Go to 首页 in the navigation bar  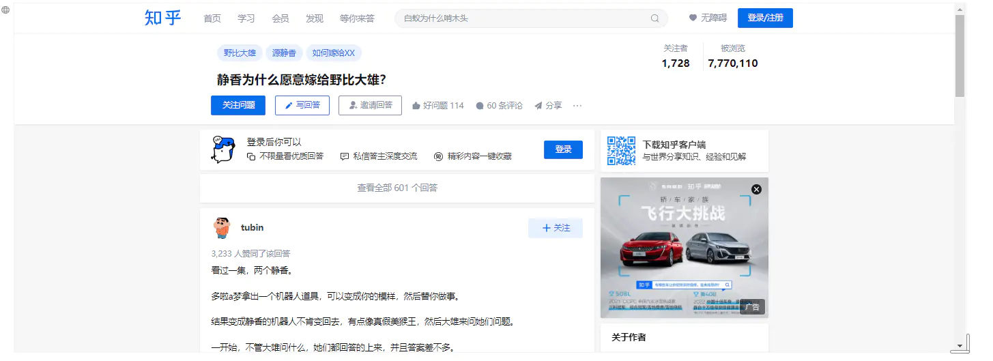point(212,18)
